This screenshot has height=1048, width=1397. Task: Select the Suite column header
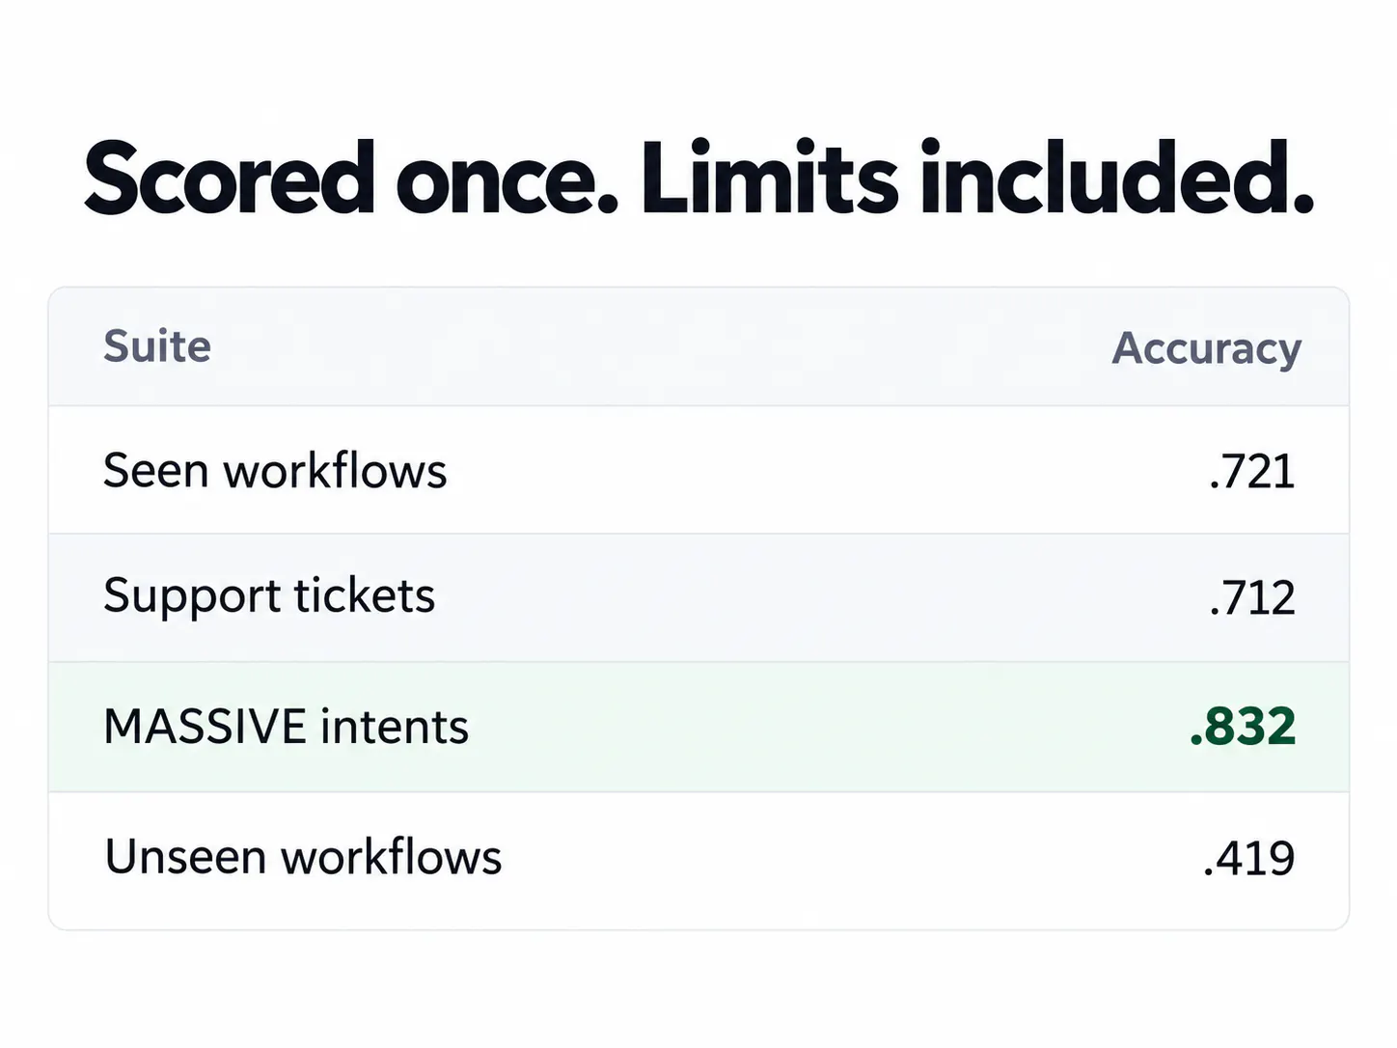point(157,346)
